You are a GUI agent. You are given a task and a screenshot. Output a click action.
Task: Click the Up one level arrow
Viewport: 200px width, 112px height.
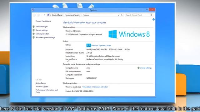click(45, 15)
